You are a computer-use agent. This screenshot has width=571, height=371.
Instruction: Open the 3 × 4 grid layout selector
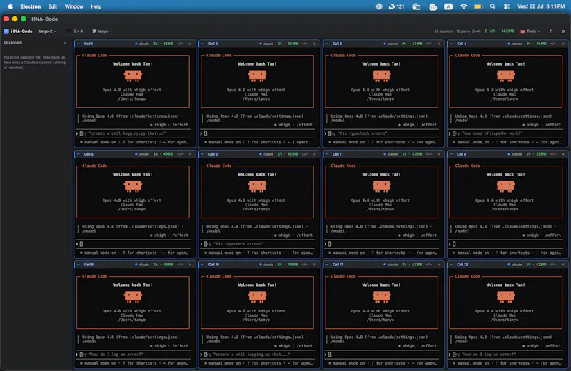75,31
